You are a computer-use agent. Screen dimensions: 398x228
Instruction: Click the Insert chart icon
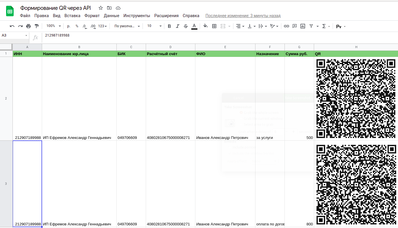(x=303, y=26)
